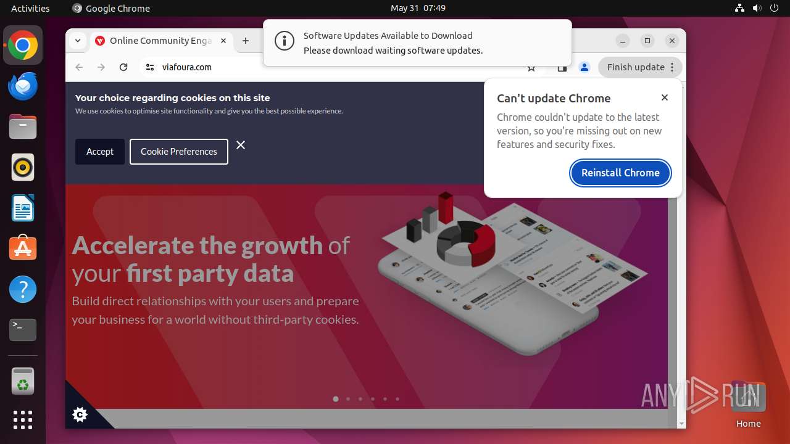The height and width of the screenshot is (444, 790).
Task: Open Finish update menu
Action: pos(639,67)
